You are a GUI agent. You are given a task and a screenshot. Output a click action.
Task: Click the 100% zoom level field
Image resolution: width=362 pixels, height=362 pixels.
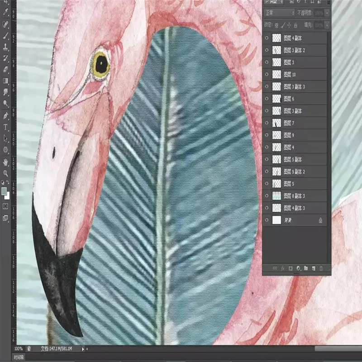(19, 348)
